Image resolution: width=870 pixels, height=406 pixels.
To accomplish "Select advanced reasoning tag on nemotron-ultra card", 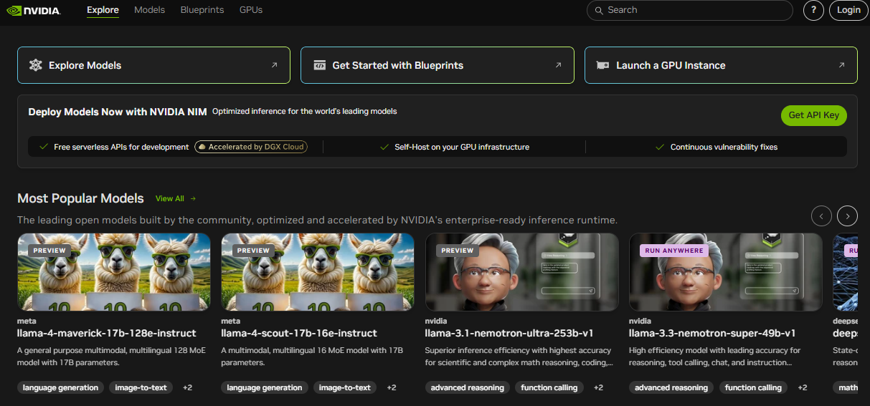I will (468, 387).
